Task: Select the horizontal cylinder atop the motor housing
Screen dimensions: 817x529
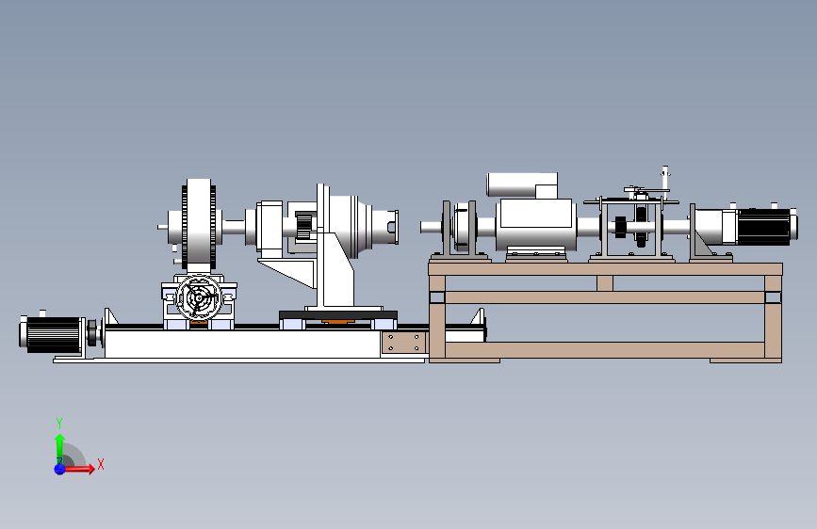Action: click(522, 184)
